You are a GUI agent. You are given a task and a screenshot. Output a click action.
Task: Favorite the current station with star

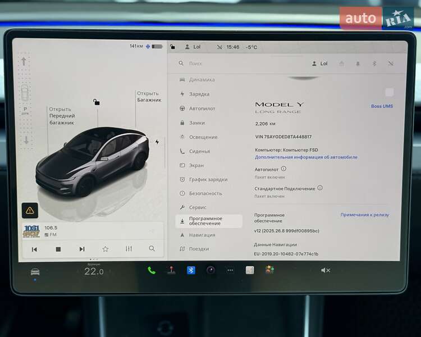point(106,249)
